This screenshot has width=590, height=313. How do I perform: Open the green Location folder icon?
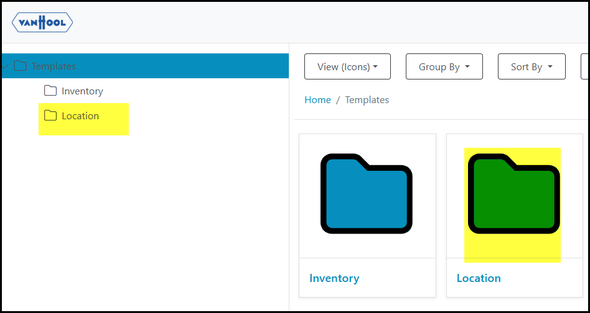(513, 193)
